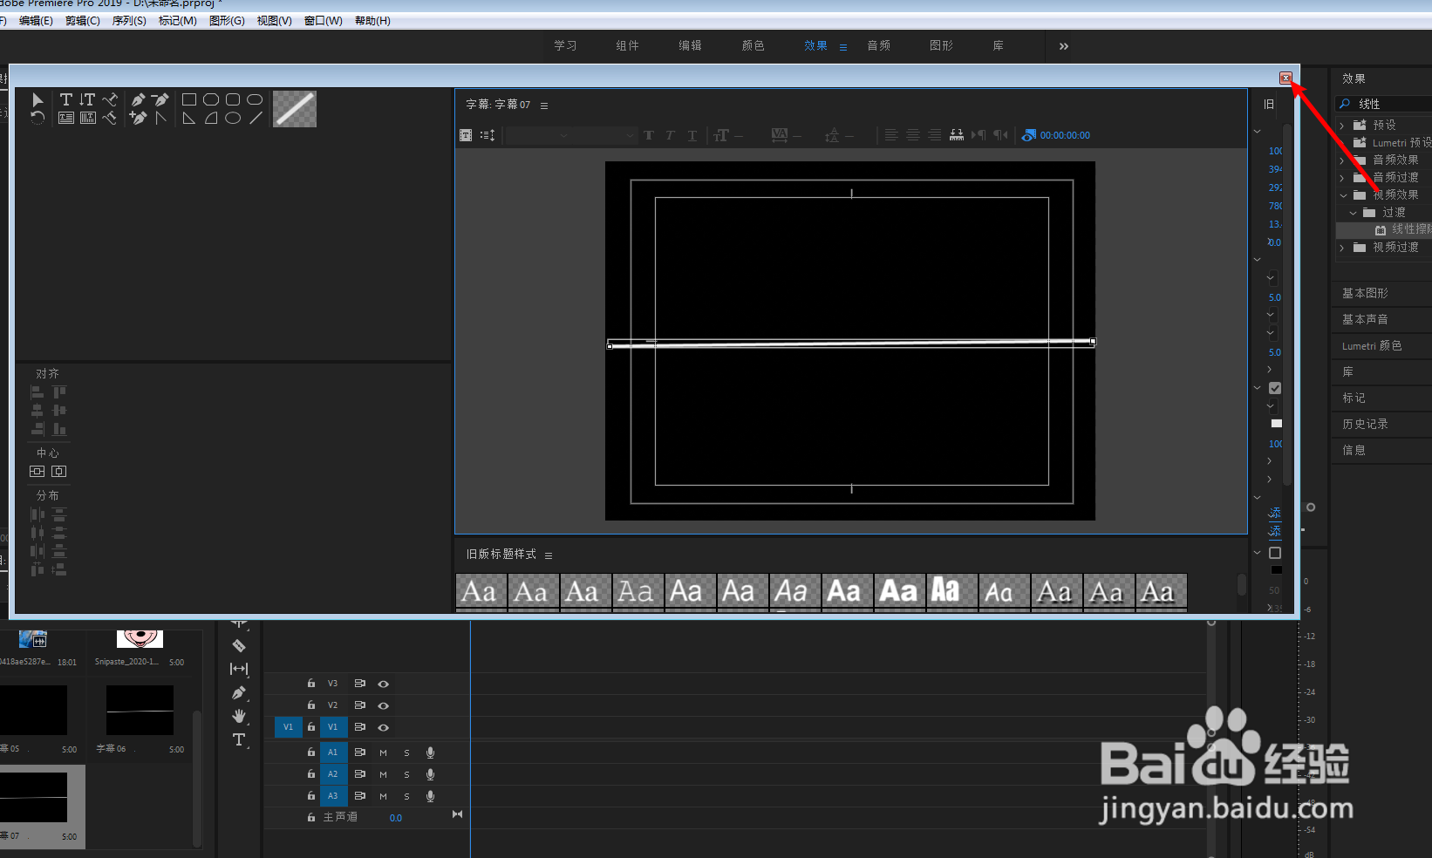Open the 剪辑(C) menu
Screen dimensions: 1432x858
pos(83,21)
